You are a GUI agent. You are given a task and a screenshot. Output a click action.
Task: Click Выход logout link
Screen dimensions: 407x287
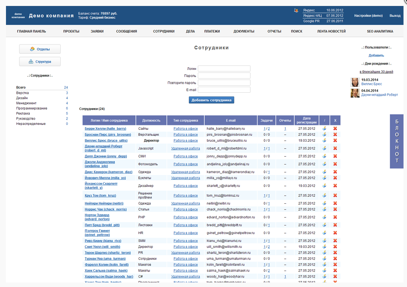point(395,15)
